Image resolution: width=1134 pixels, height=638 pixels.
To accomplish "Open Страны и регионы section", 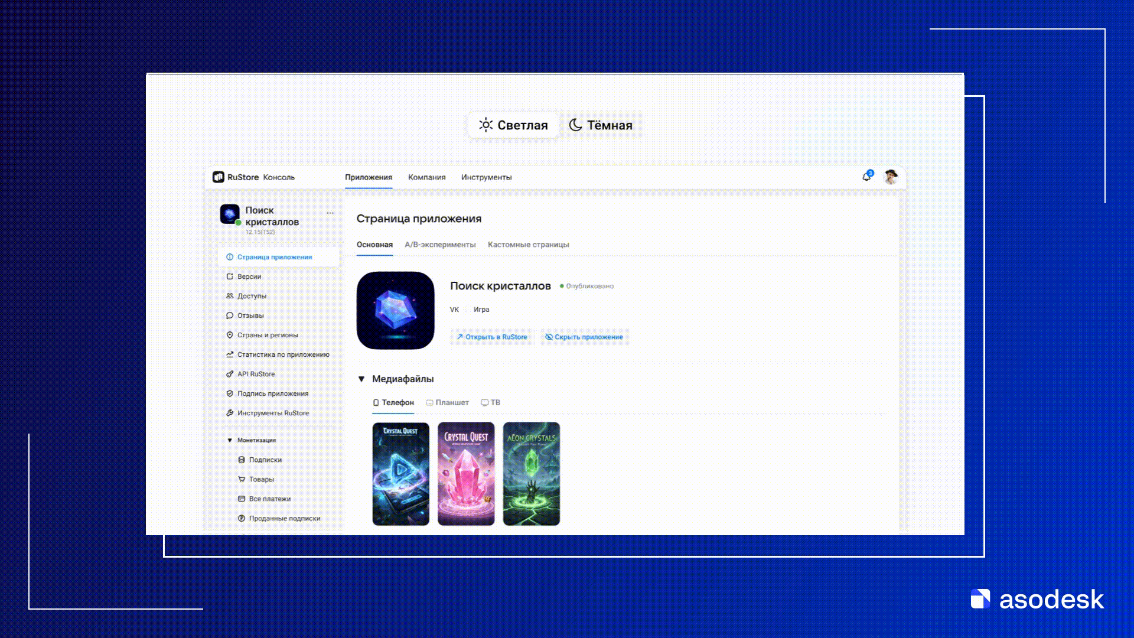I will pos(267,335).
